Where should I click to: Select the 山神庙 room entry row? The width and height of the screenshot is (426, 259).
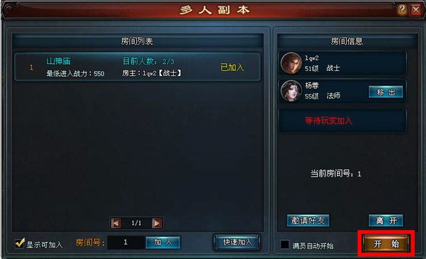pos(137,66)
